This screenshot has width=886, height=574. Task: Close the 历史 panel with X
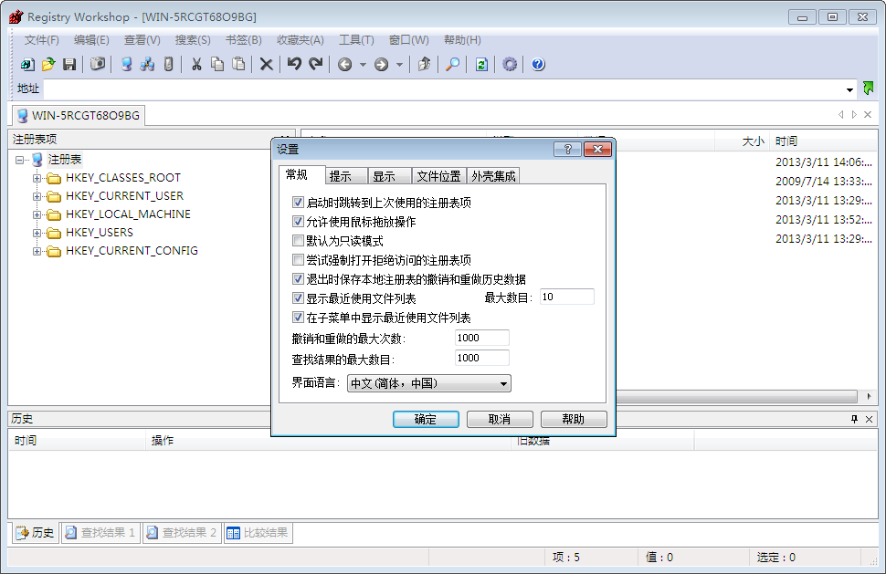[x=869, y=419]
